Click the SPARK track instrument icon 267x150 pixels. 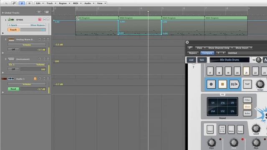(11, 20)
